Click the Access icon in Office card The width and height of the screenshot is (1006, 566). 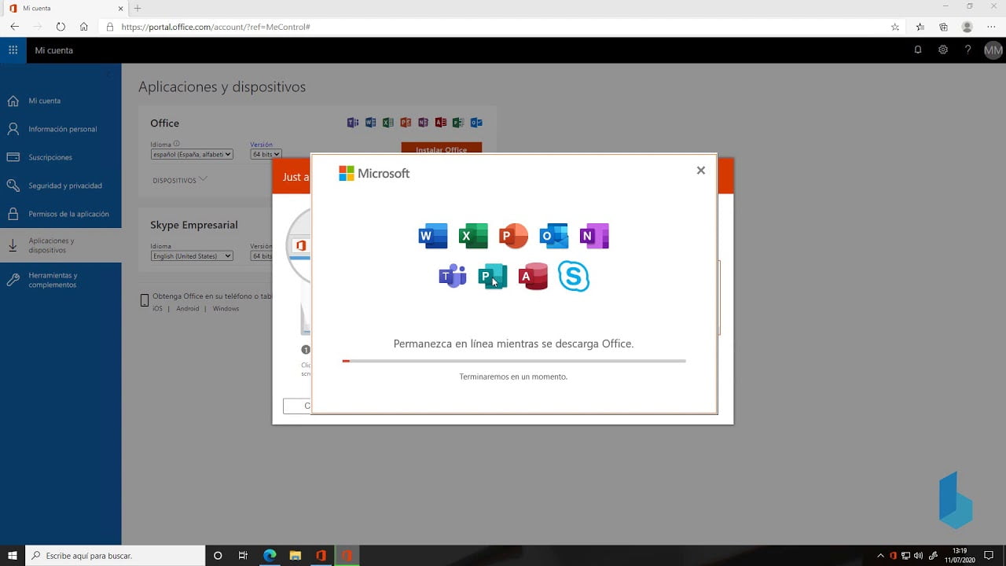click(440, 123)
